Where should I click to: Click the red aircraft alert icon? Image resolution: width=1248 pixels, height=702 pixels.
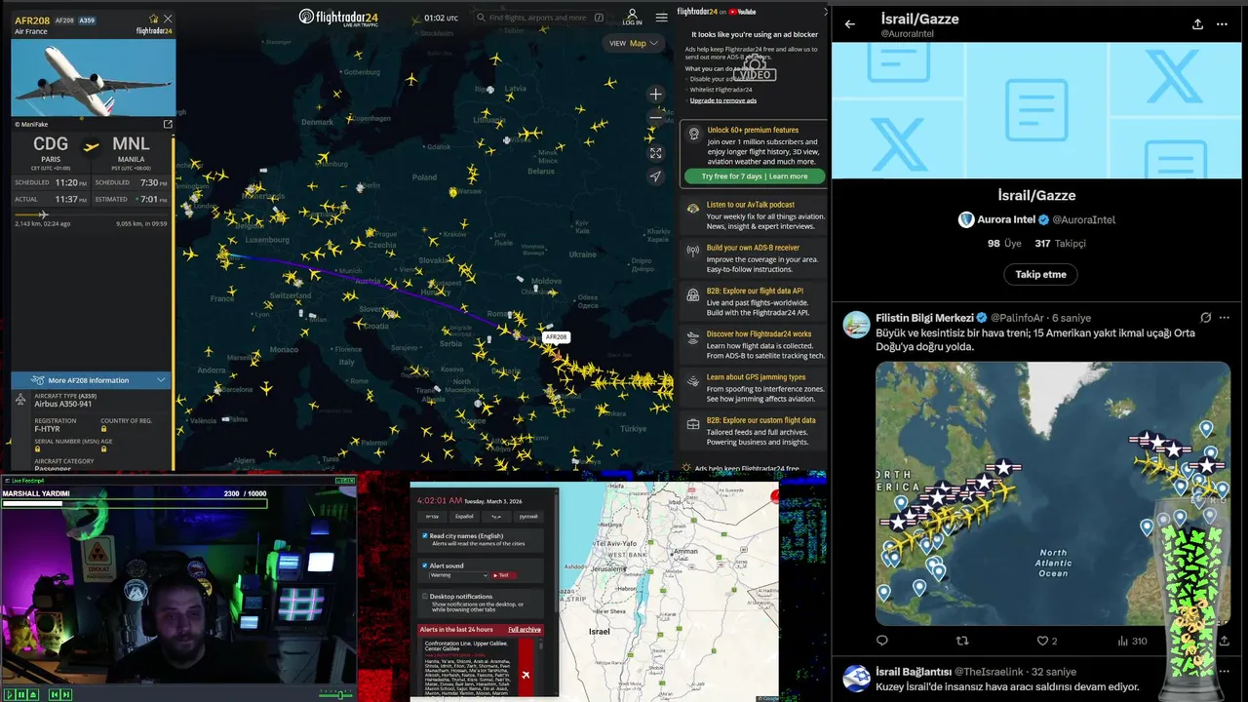pyautogui.click(x=526, y=675)
